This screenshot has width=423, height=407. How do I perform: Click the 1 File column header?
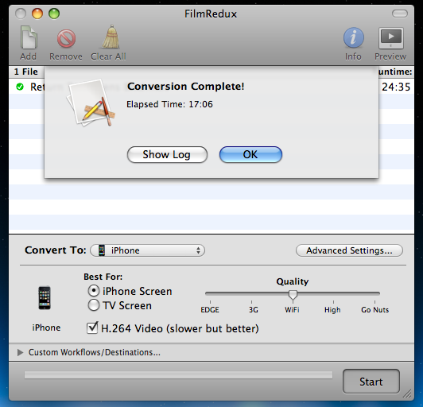click(26, 72)
